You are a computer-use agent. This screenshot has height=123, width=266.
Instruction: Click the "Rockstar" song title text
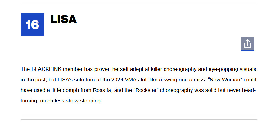tap(146, 90)
